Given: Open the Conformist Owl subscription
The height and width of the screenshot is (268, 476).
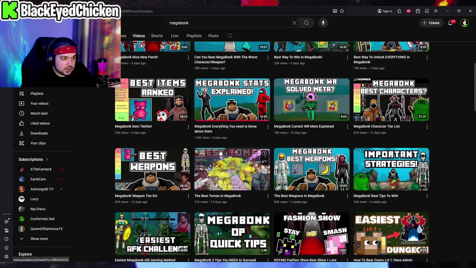Looking at the screenshot, I should coord(42,219).
